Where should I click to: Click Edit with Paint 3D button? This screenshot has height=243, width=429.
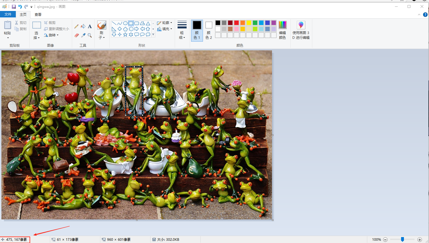pos(301,30)
